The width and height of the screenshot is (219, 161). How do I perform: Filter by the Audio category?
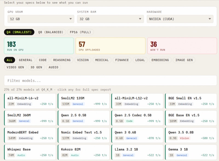click(x=53, y=67)
